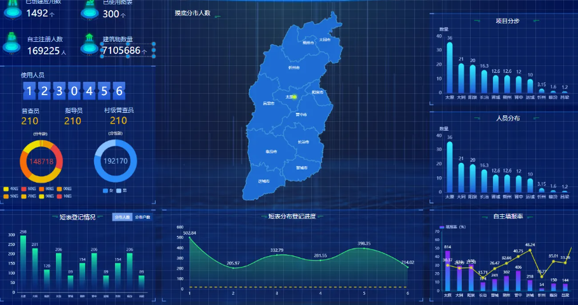Select 大同市 region on the map
Screen dimensions: 578x305
pyautogui.click(x=324, y=39)
